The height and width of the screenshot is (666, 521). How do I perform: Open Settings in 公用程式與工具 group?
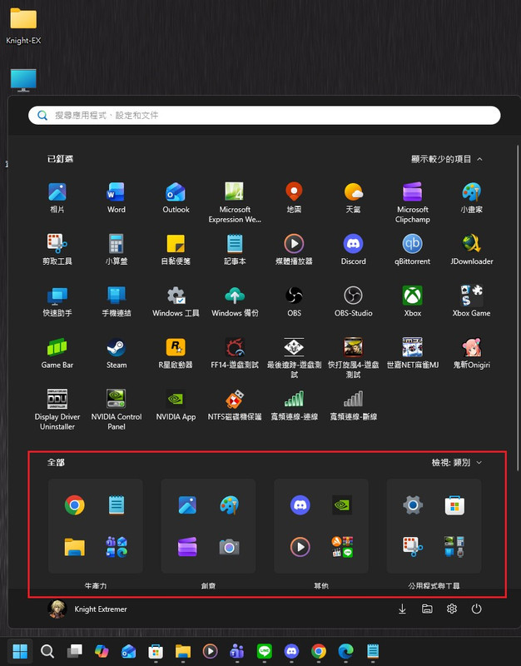[413, 505]
